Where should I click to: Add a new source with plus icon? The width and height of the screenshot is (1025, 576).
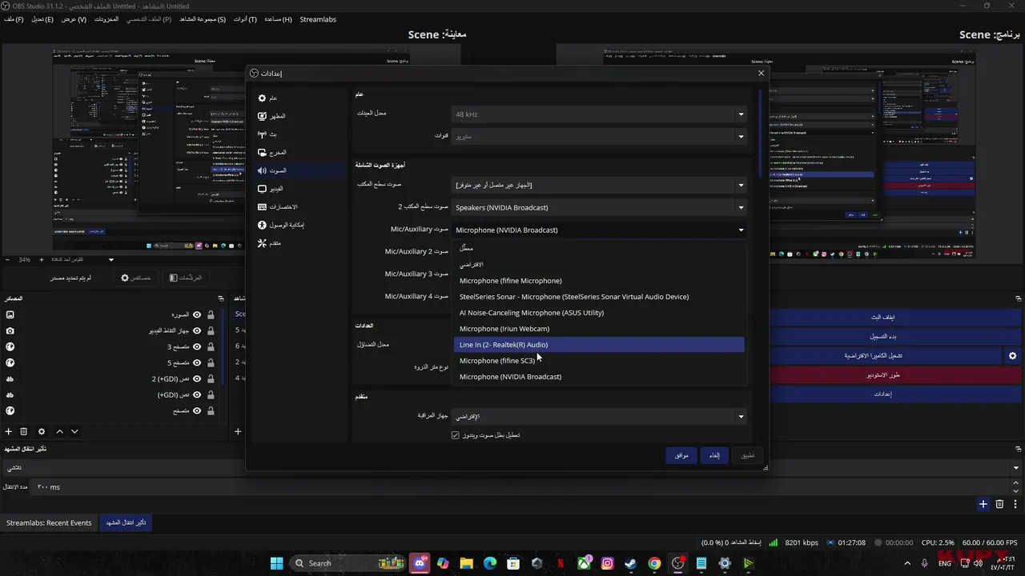pos(9,431)
